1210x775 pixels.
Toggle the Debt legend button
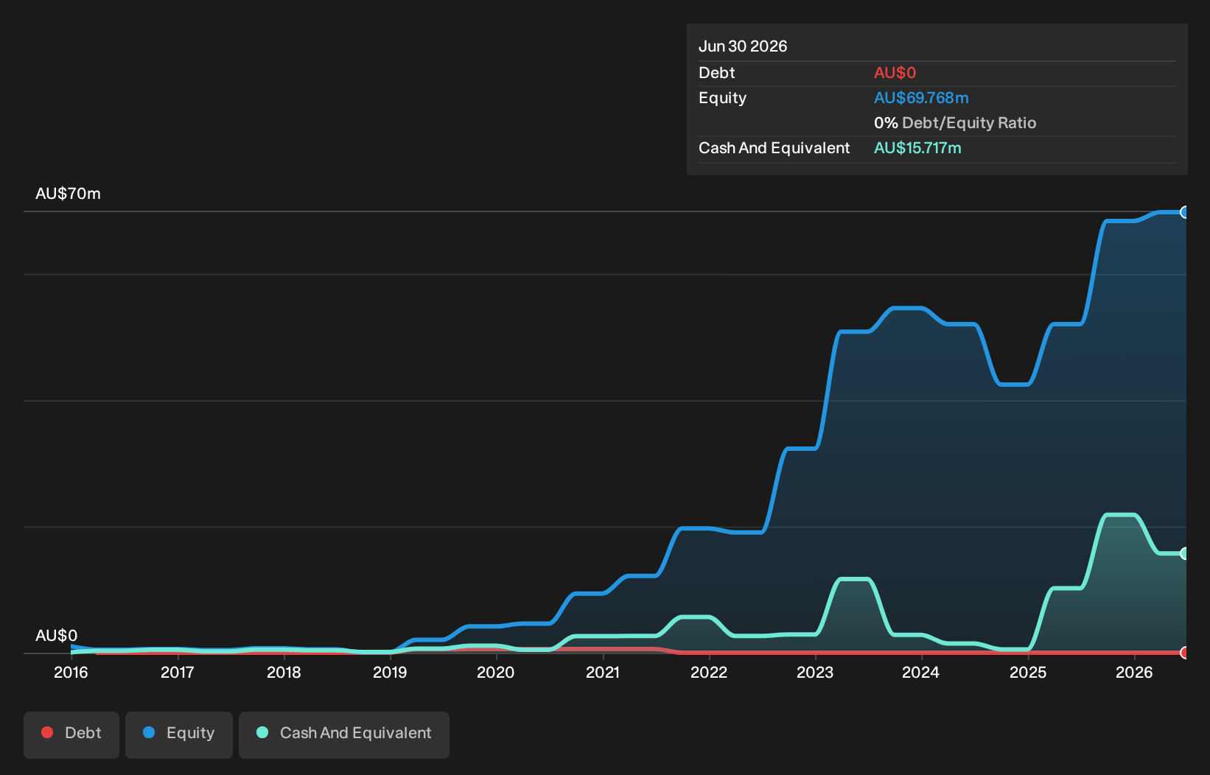[71, 734]
